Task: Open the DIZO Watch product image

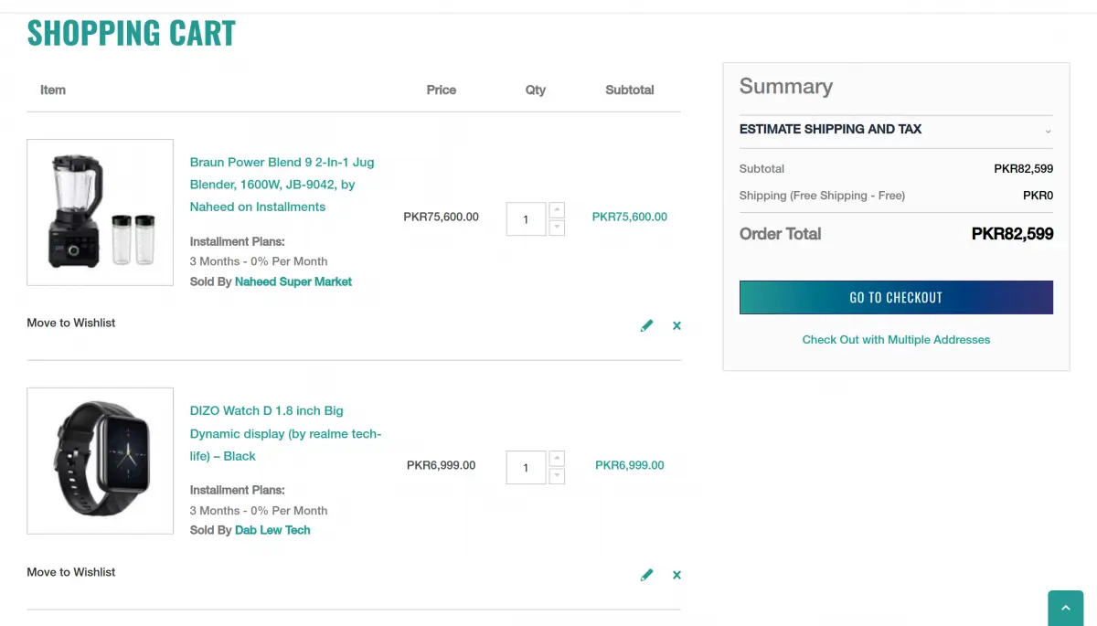Action: (x=100, y=461)
